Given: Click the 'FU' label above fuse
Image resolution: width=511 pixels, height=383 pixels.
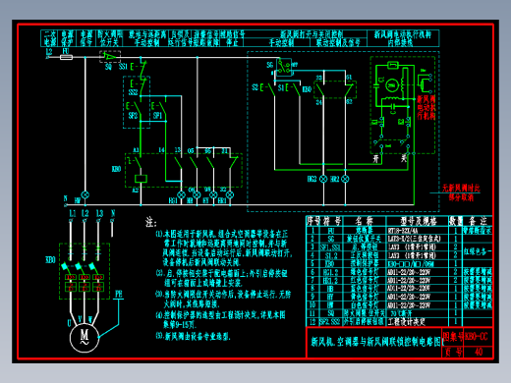Looking at the screenshot, I should pos(66,51).
